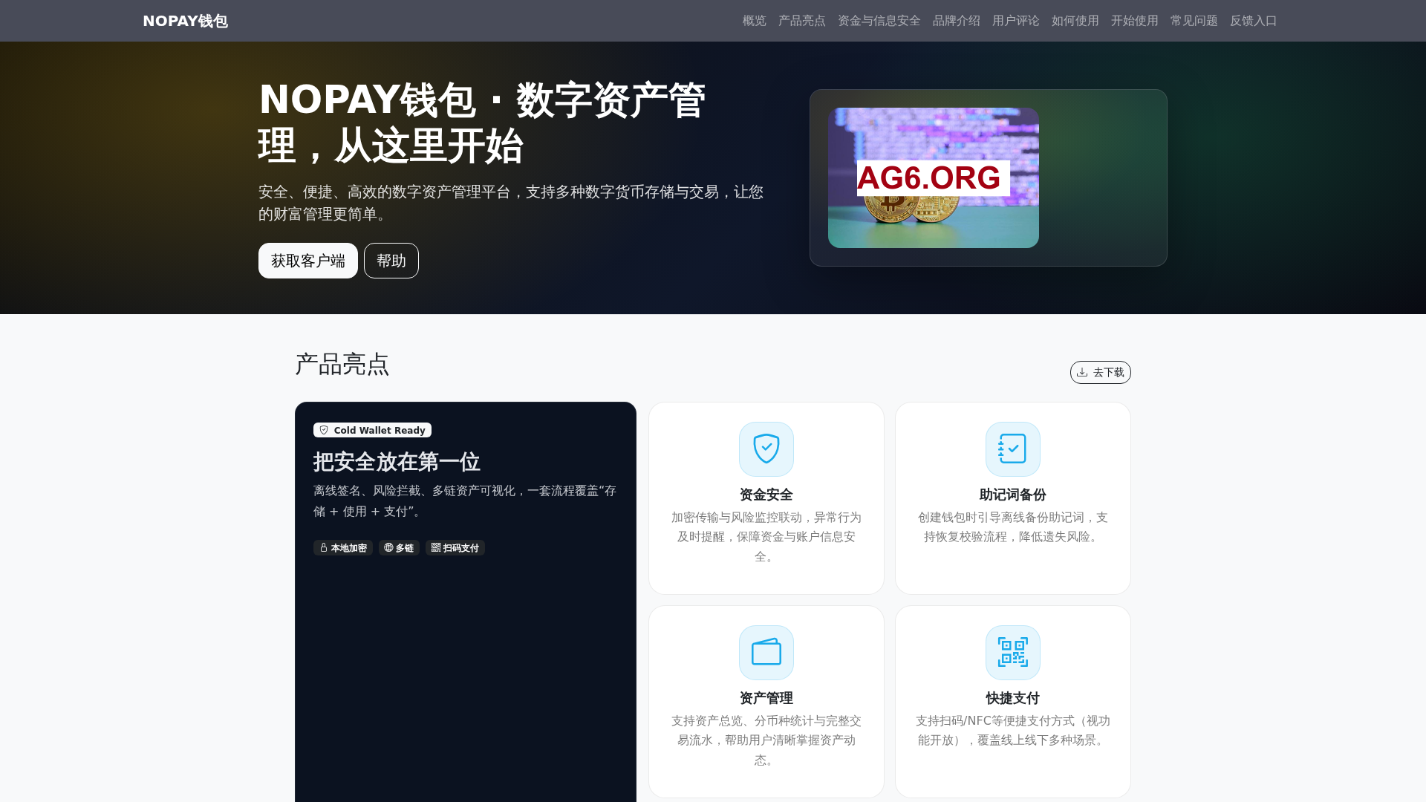
Task: Click the globe icon beside 多链
Action: point(388,547)
